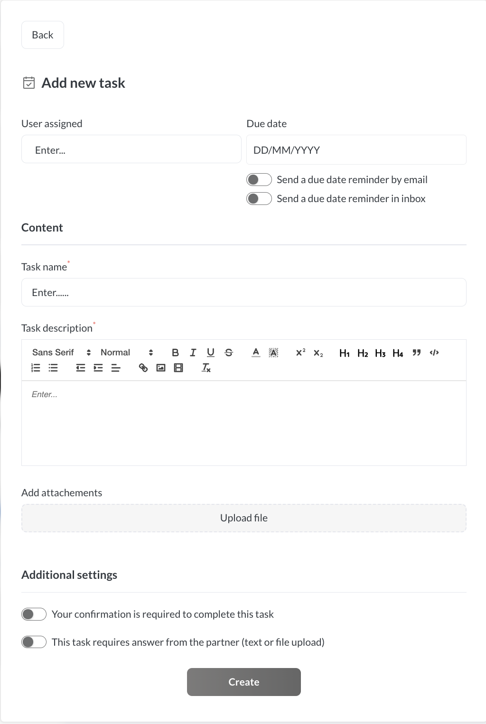Go back using the Back button
486x724 pixels.
[43, 35]
